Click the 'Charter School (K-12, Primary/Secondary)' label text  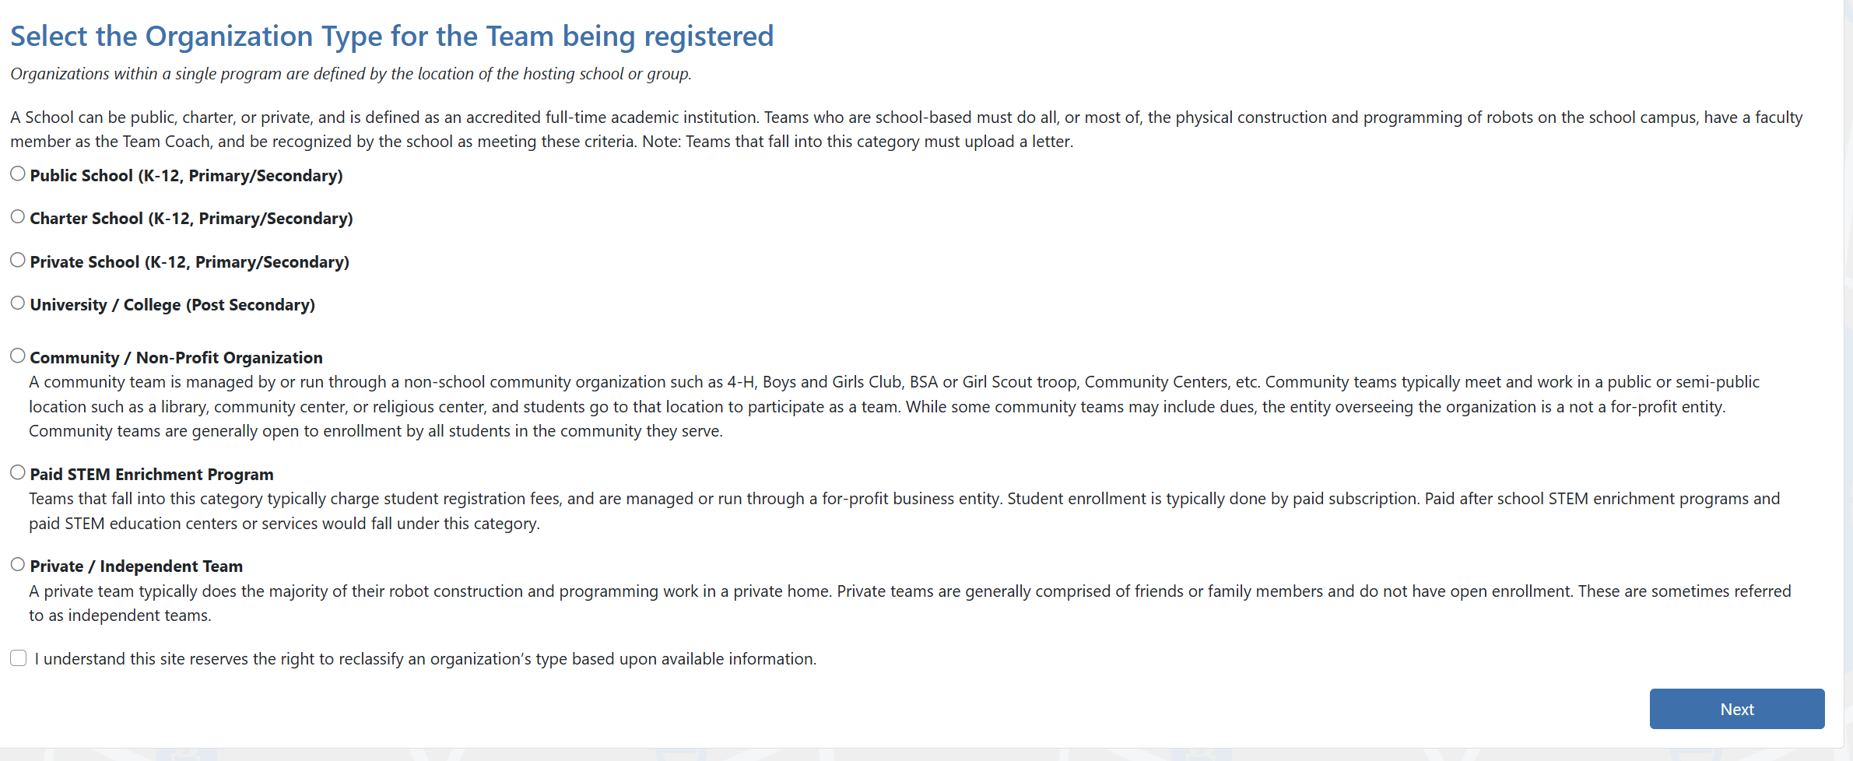[x=191, y=219]
